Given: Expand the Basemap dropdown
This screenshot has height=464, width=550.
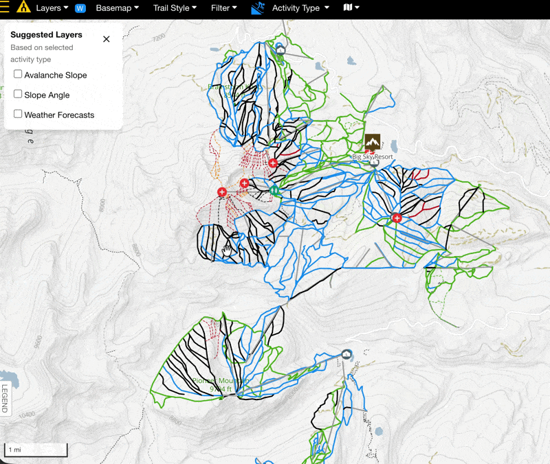Looking at the screenshot, I should pyautogui.click(x=118, y=8).
